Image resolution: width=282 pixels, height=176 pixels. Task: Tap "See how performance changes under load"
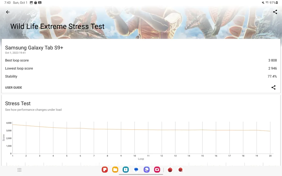click(x=33, y=110)
